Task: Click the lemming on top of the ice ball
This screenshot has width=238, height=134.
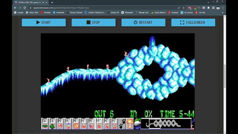Action: click(126, 54)
